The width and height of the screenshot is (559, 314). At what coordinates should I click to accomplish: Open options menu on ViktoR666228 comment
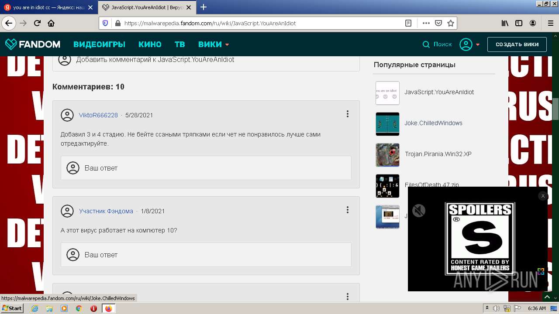[x=348, y=114]
